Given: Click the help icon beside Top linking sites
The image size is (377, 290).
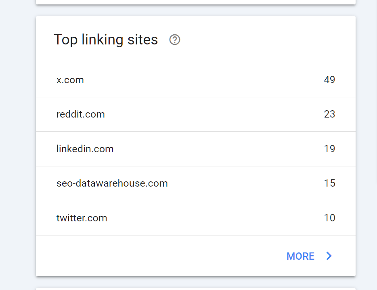Looking at the screenshot, I should (175, 40).
